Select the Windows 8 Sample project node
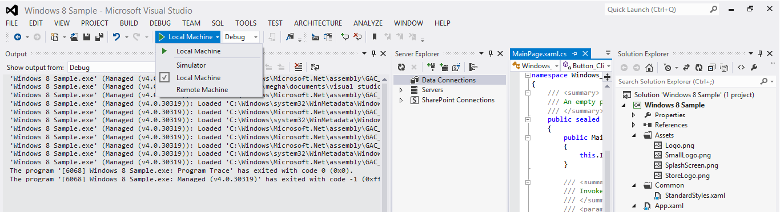780x212 pixels. (675, 105)
